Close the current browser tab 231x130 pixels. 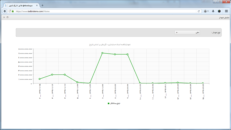(x=37, y=5)
